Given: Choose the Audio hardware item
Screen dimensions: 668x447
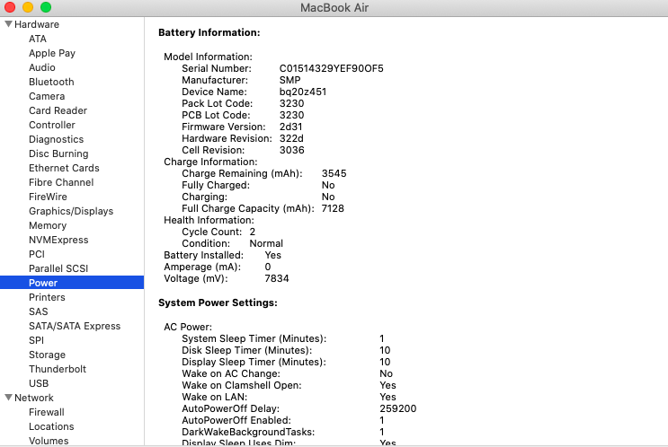Looking at the screenshot, I should pos(41,67).
